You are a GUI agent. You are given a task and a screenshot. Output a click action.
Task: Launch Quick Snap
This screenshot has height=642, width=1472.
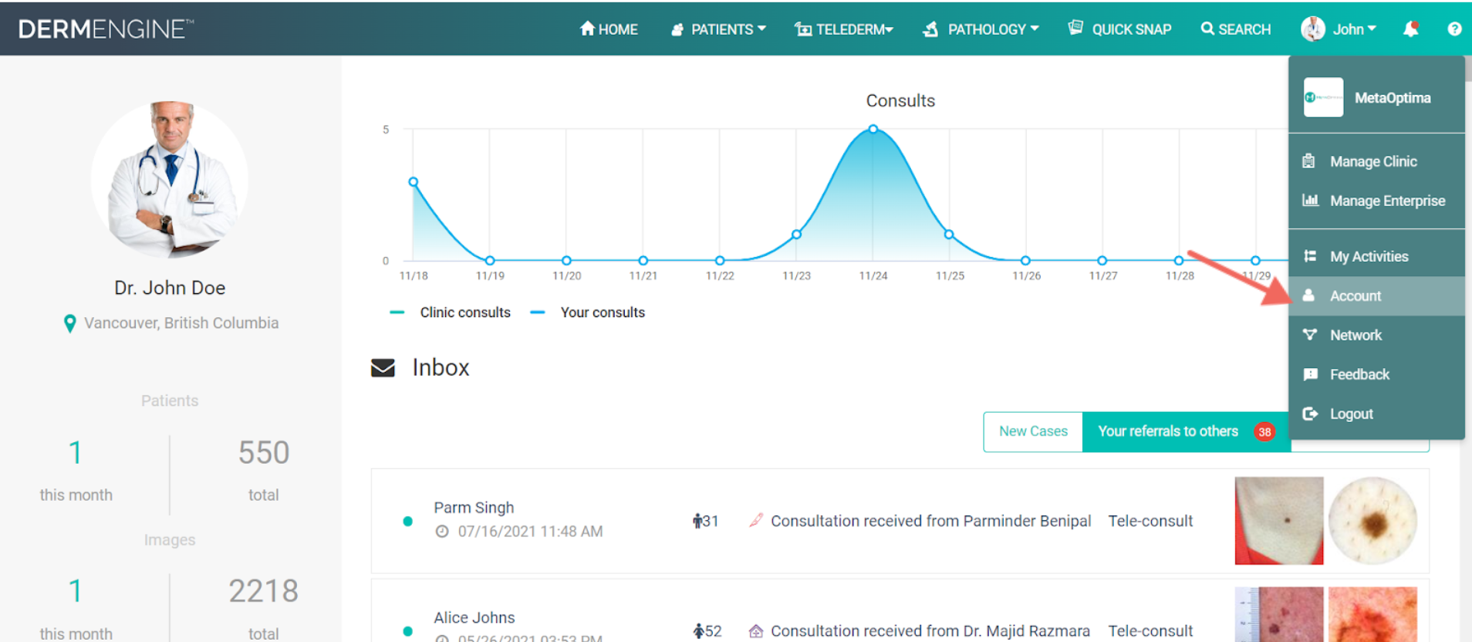click(x=1119, y=29)
